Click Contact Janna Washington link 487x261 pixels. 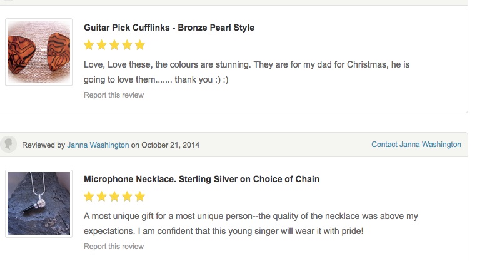[x=416, y=145]
